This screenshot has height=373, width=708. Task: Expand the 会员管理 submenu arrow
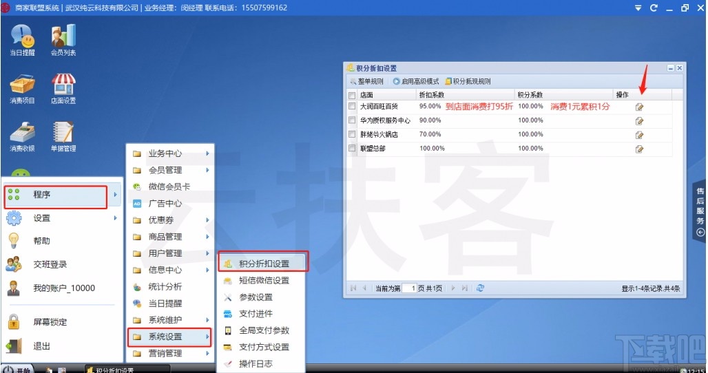(x=207, y=170)
